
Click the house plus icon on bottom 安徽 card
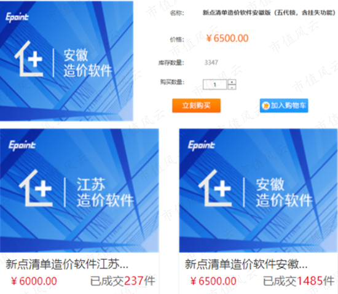pyautogui.click(x=215, y=188)
